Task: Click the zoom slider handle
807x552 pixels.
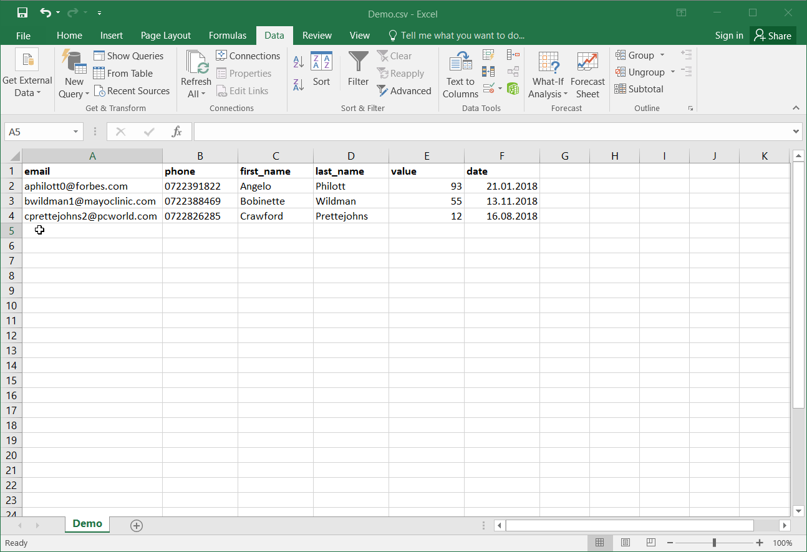Action: (714, 543)
